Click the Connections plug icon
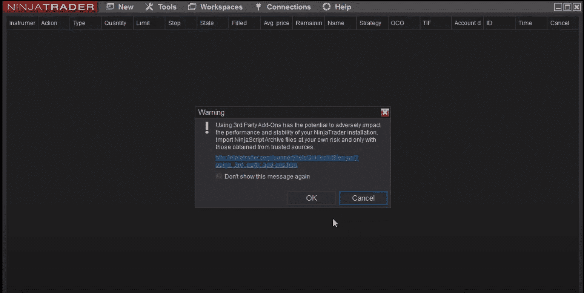The image size is (584, 293). click(x=258, y=7)
